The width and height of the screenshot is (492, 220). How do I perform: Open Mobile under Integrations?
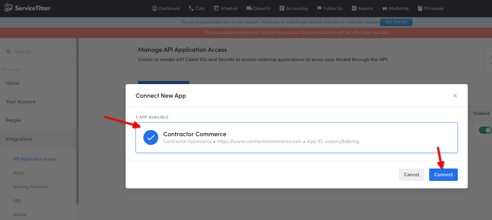20,215
